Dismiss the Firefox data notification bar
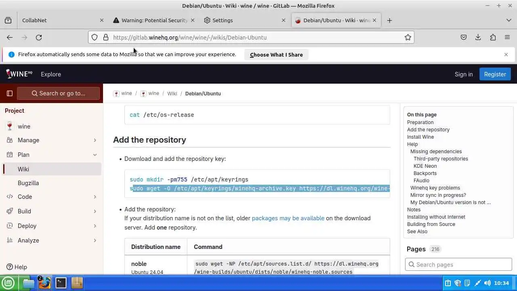The image size is (517, 291). tap(506, 54)
